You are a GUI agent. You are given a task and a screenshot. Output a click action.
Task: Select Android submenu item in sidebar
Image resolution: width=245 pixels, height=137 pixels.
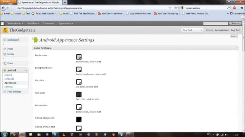tap(8, 75)
